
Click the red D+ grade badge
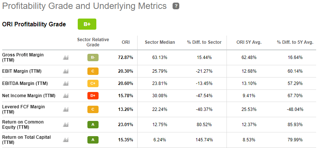point(93,96)
